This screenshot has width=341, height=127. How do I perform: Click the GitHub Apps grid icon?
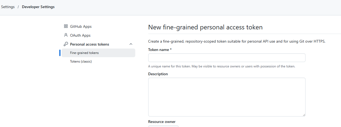coord(66,26)
